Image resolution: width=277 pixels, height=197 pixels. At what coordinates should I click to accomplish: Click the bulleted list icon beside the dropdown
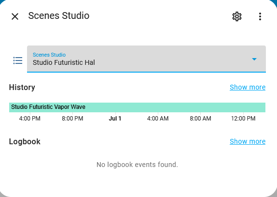click(x=18, y=61)
